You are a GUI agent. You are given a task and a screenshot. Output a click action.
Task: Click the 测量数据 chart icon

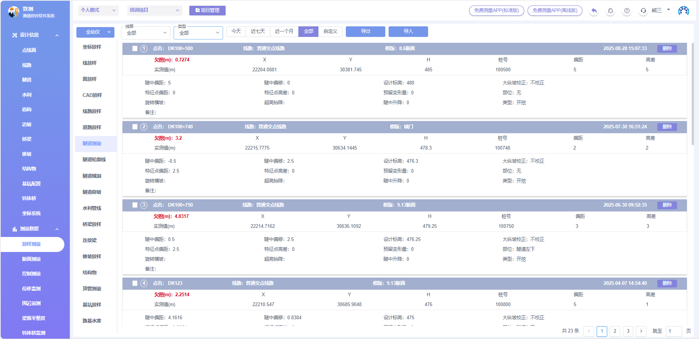pyautogui.click(x=15, y=229)
